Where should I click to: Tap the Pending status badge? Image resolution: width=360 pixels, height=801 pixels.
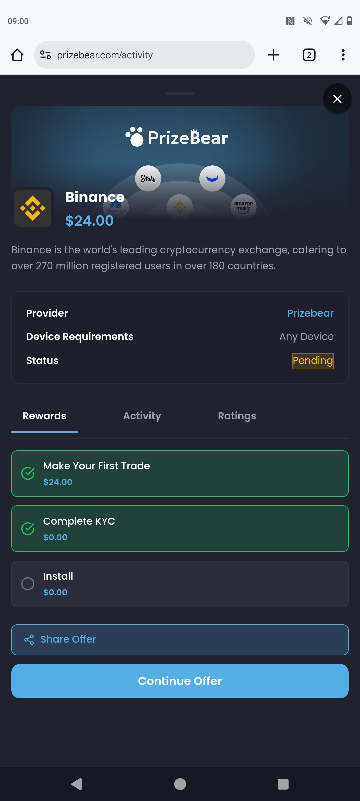(313, 361)
